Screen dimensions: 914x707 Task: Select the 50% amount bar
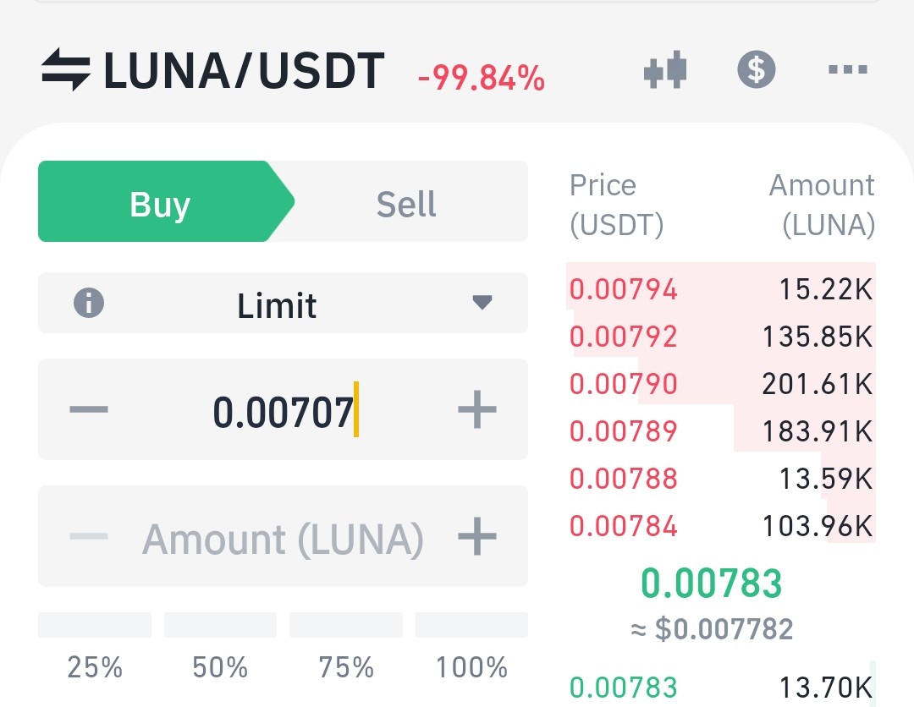220,625
